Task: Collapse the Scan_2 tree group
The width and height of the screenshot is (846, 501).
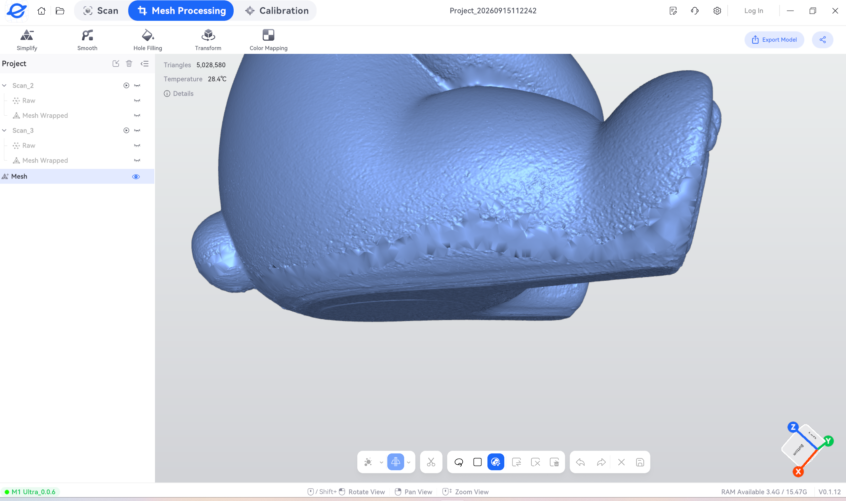Action: pyautogui.click(x=4, y=85)
